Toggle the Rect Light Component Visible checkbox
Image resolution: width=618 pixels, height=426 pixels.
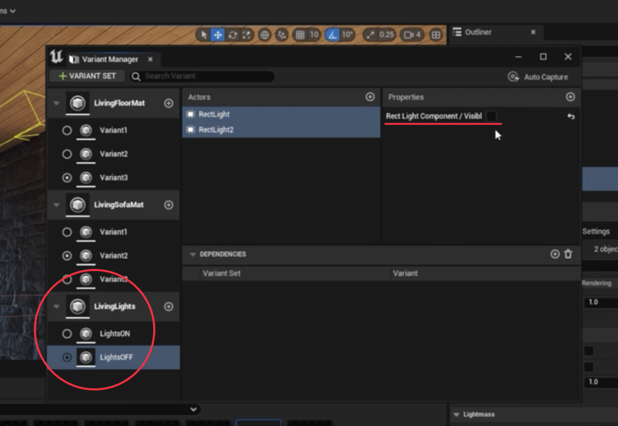pos(491,116)
